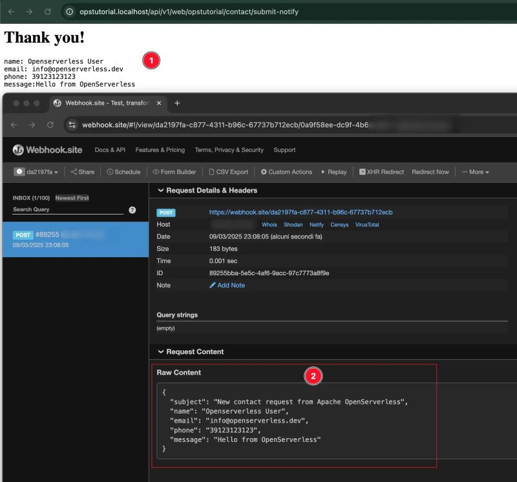Click the Replay play icon
Image resolution: width=517 pixels, height=482 pixels.
[324, 172]
